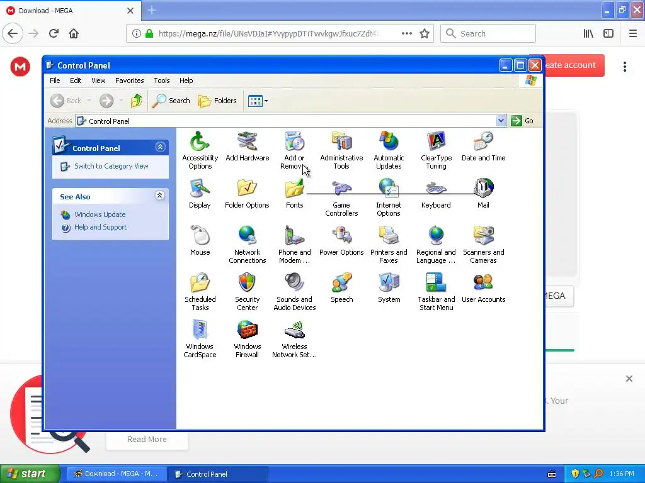Open Speech settings icon
The height and width of the screenshot is (483, 645).
pyautogui.click(x=341, y=288)
